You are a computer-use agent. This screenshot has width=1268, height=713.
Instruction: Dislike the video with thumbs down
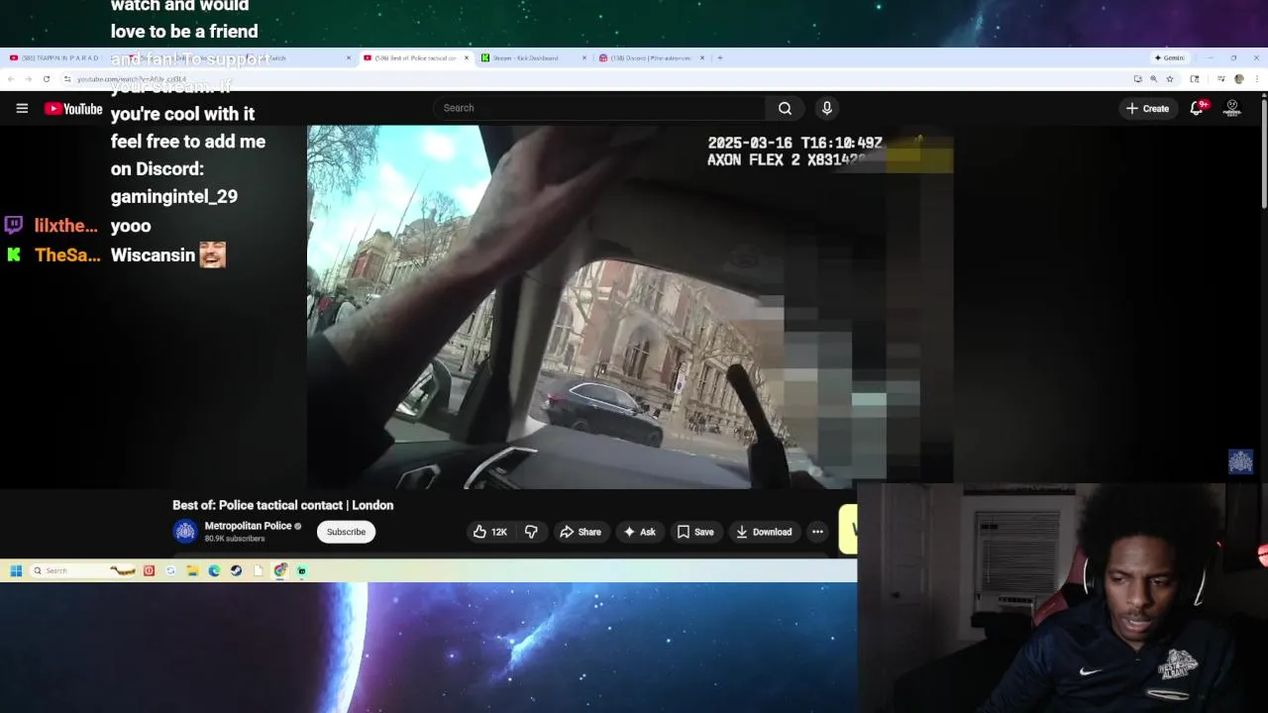[x=531, y=532]
